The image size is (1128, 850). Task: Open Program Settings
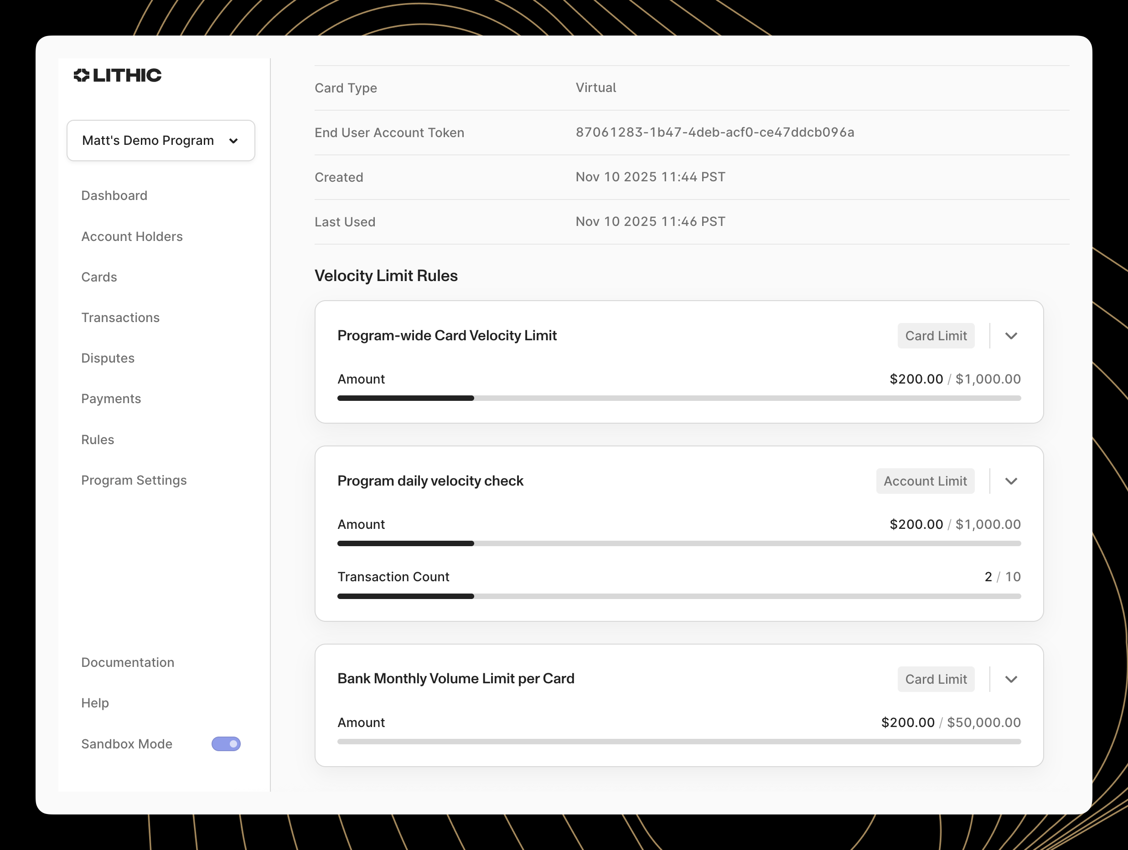tap(134, 480)
